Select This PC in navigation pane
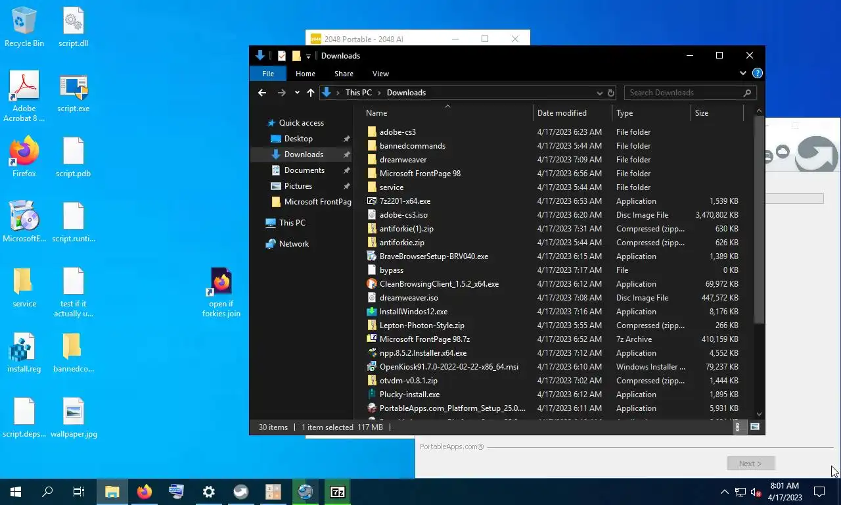Screen dimensions: 841x505 pyautogui.click(x=292, y=223)
